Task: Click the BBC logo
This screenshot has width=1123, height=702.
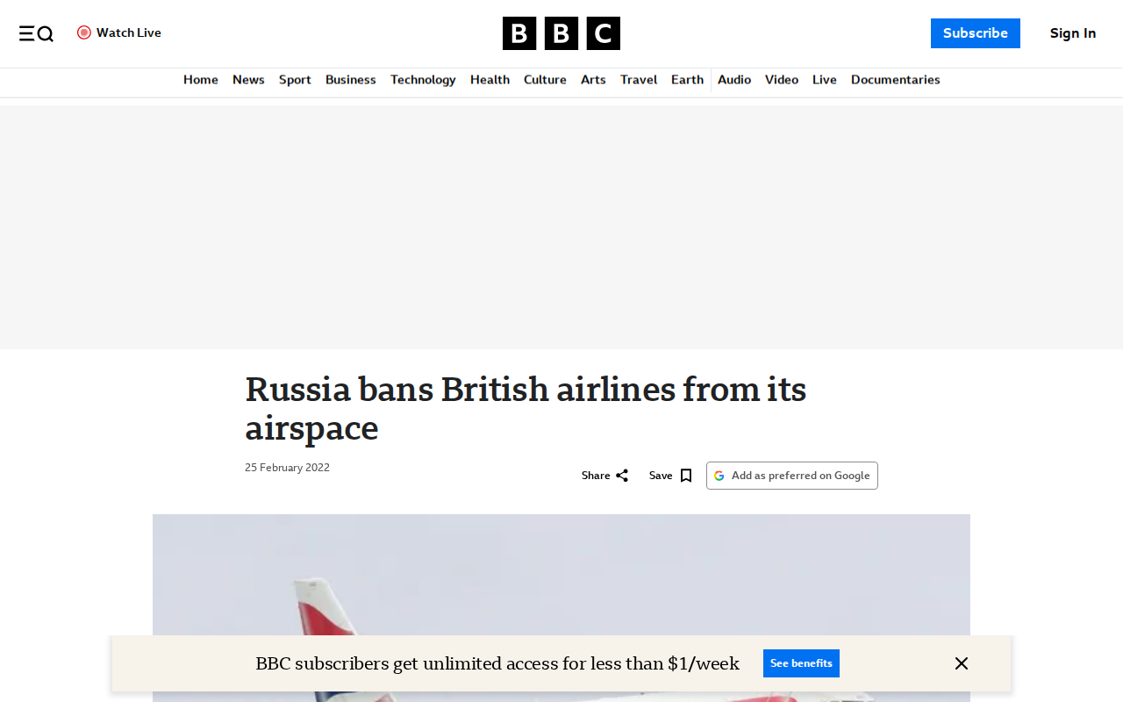Action: [x=561, y=33]
